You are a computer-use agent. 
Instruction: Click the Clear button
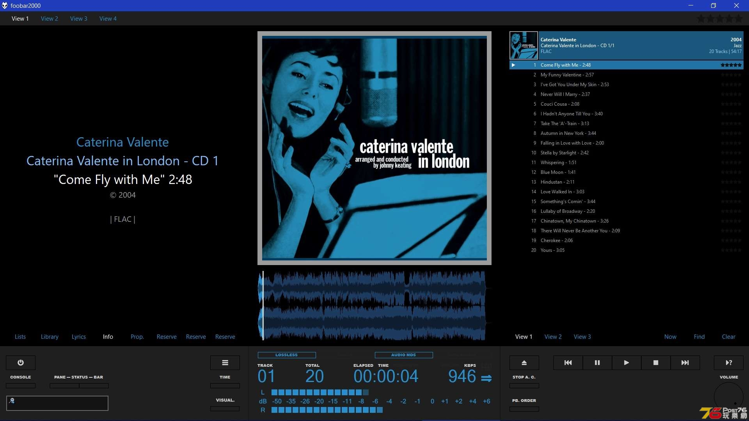click(x=729, y=336)
